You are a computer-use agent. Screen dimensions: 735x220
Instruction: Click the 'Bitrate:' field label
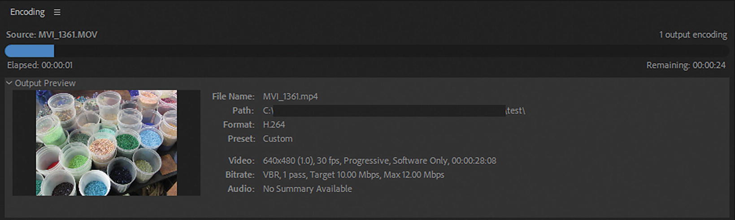(240, 175)
